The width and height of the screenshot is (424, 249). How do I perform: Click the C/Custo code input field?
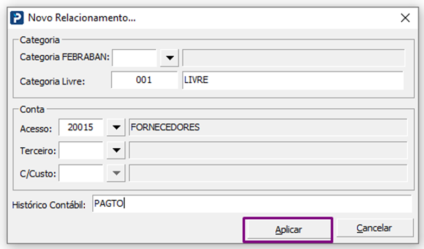tap(80, 173)
